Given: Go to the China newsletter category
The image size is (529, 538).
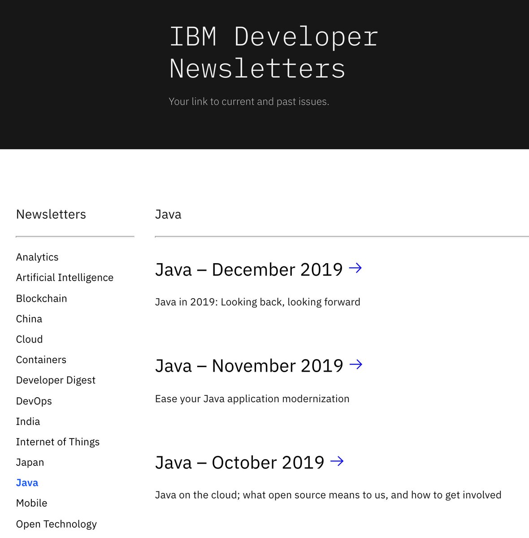Looking at the screenshot, I should pyautogui.click(x=29, y=319).
